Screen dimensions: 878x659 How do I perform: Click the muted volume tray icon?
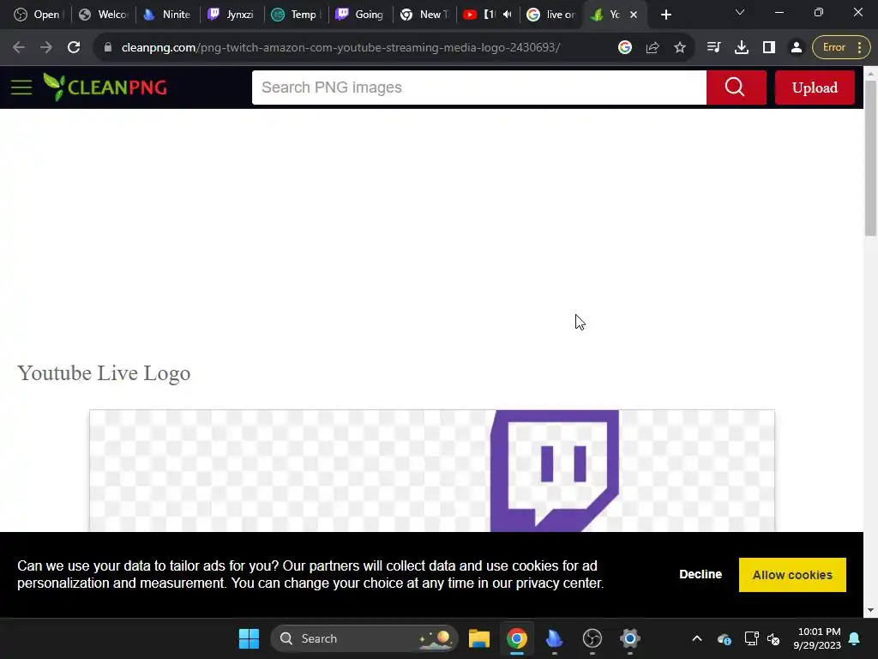coord(773,638)
